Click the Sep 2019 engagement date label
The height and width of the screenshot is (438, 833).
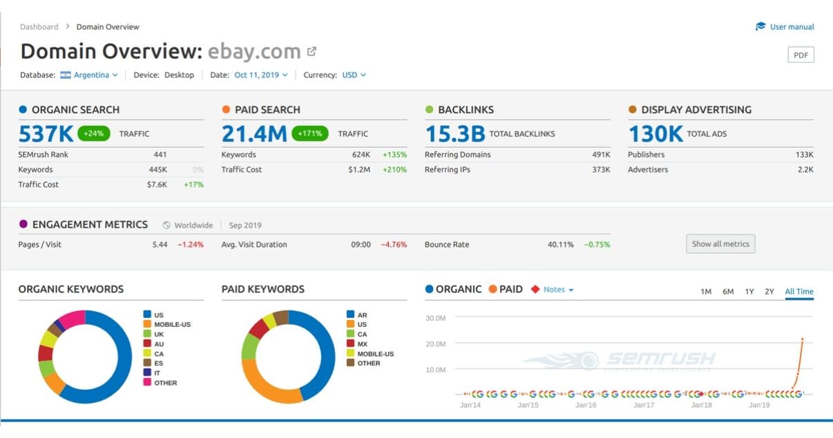[x=245, y=226]
